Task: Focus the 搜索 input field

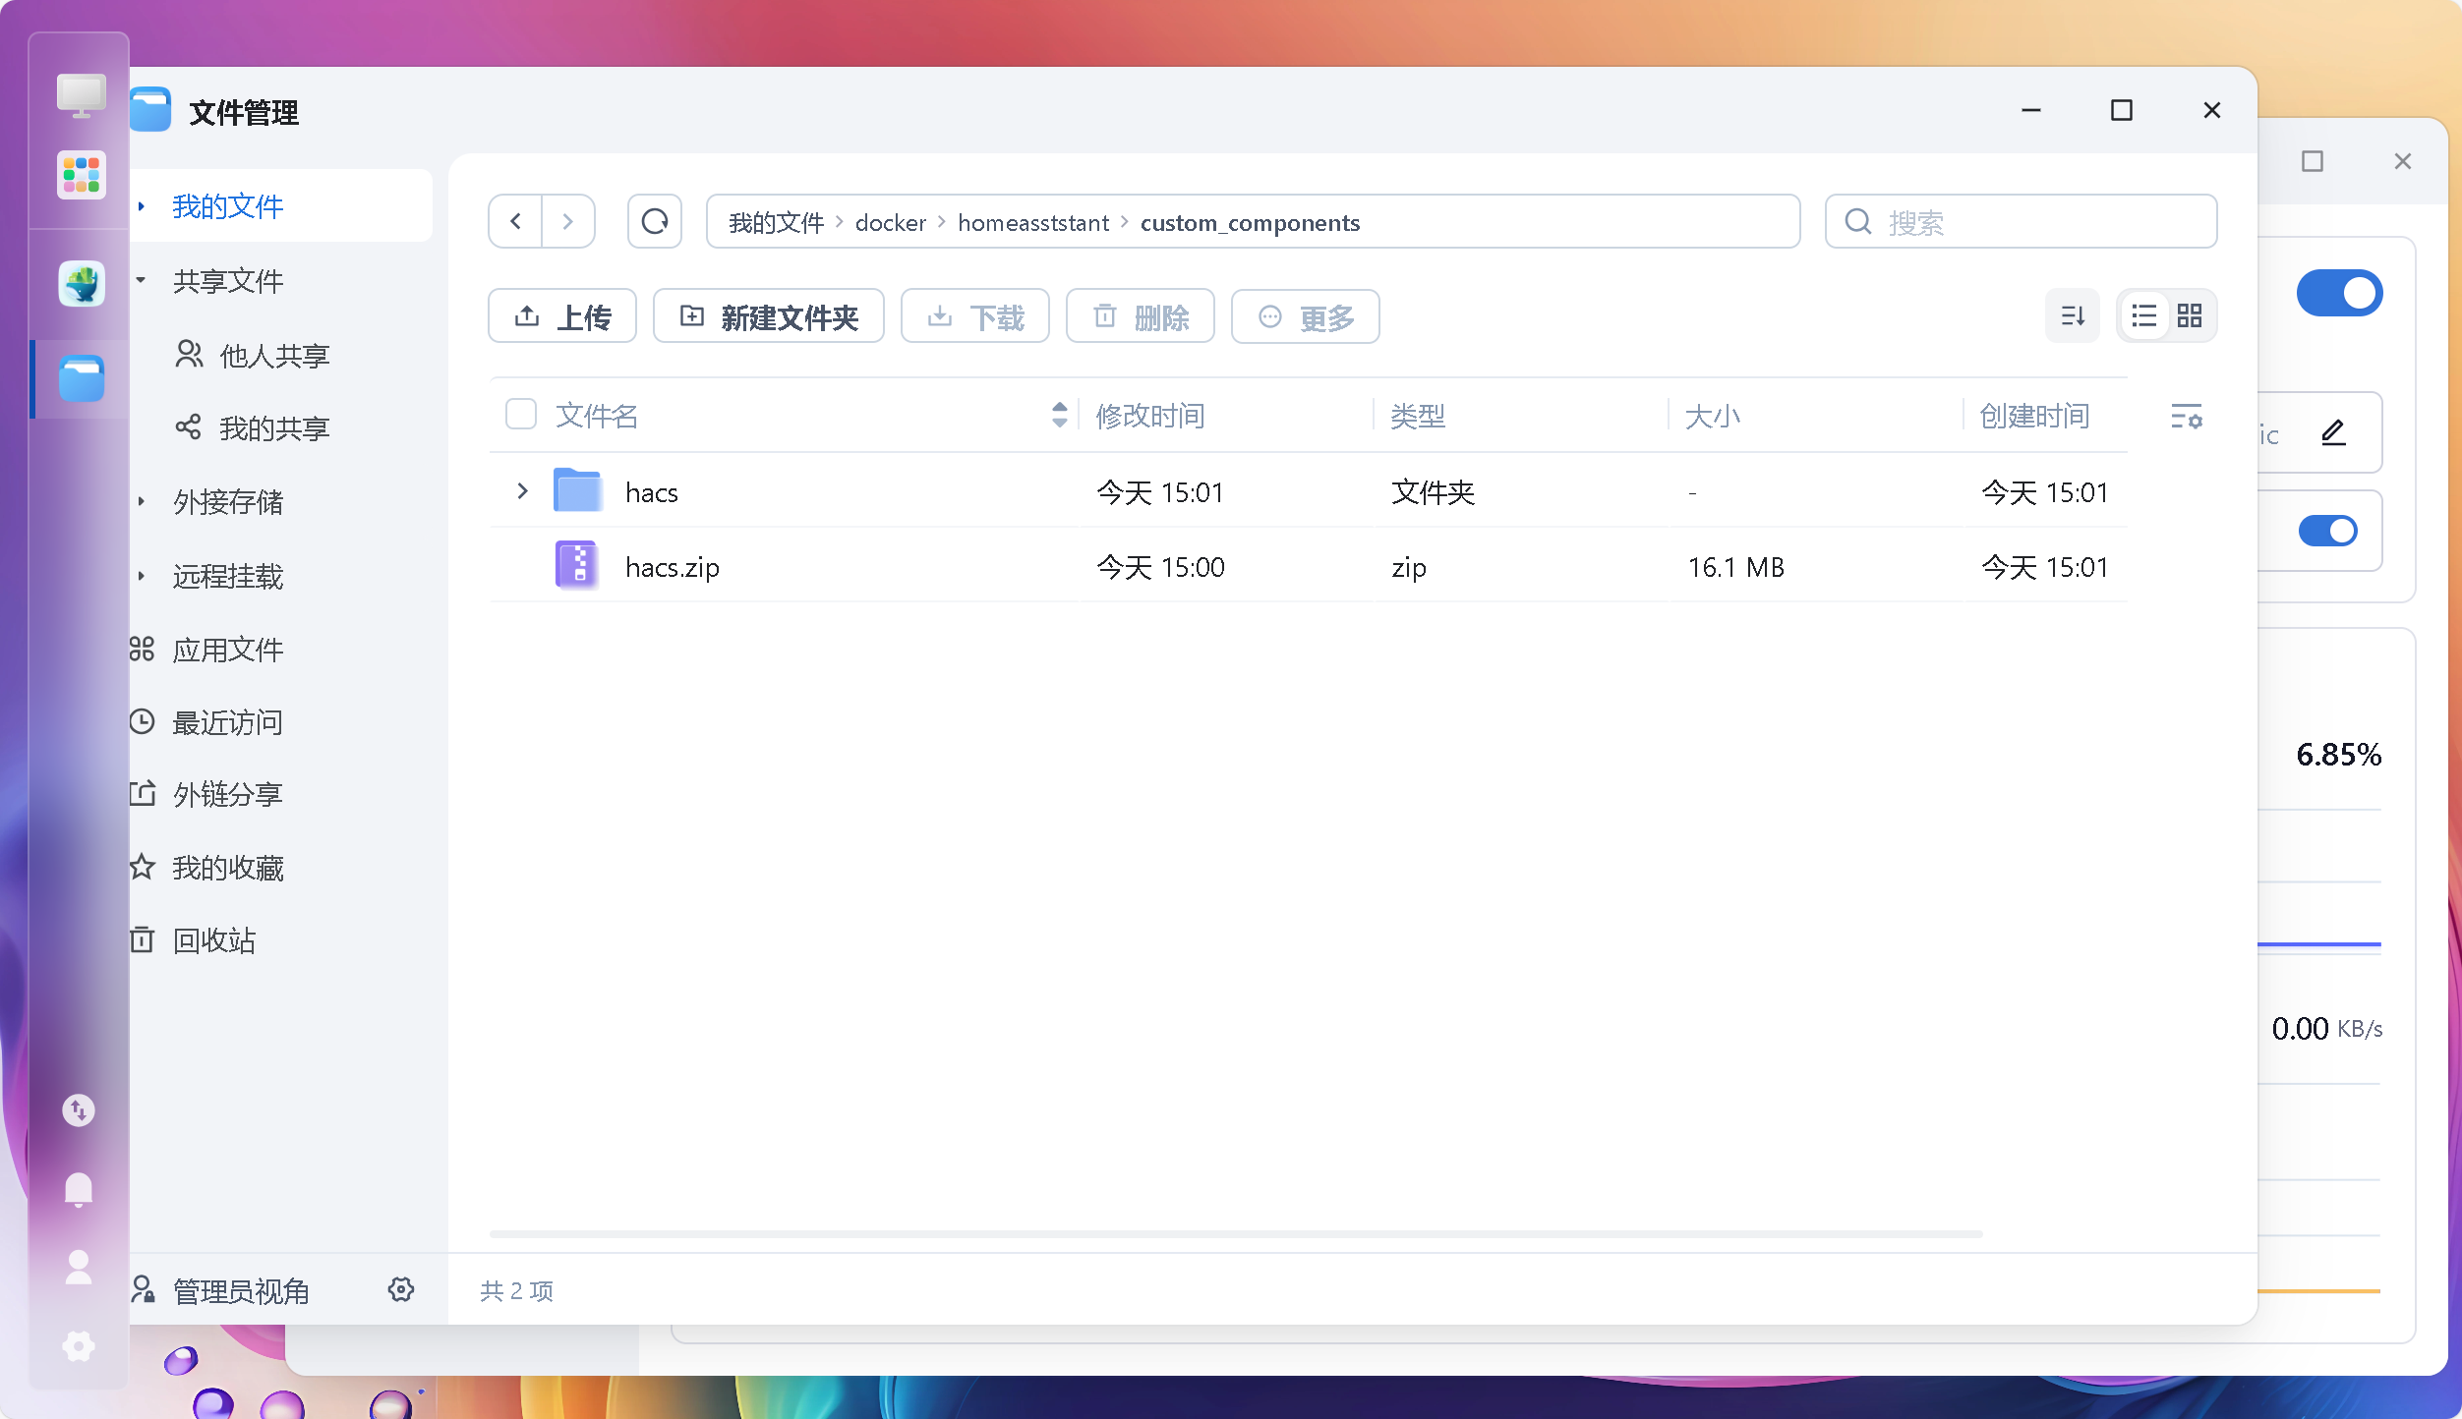Action: click(x=2021, y=222)
